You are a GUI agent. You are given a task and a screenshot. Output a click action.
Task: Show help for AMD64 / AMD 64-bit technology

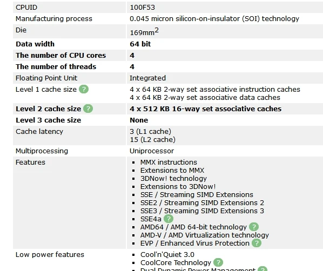(x=254, y=227)
